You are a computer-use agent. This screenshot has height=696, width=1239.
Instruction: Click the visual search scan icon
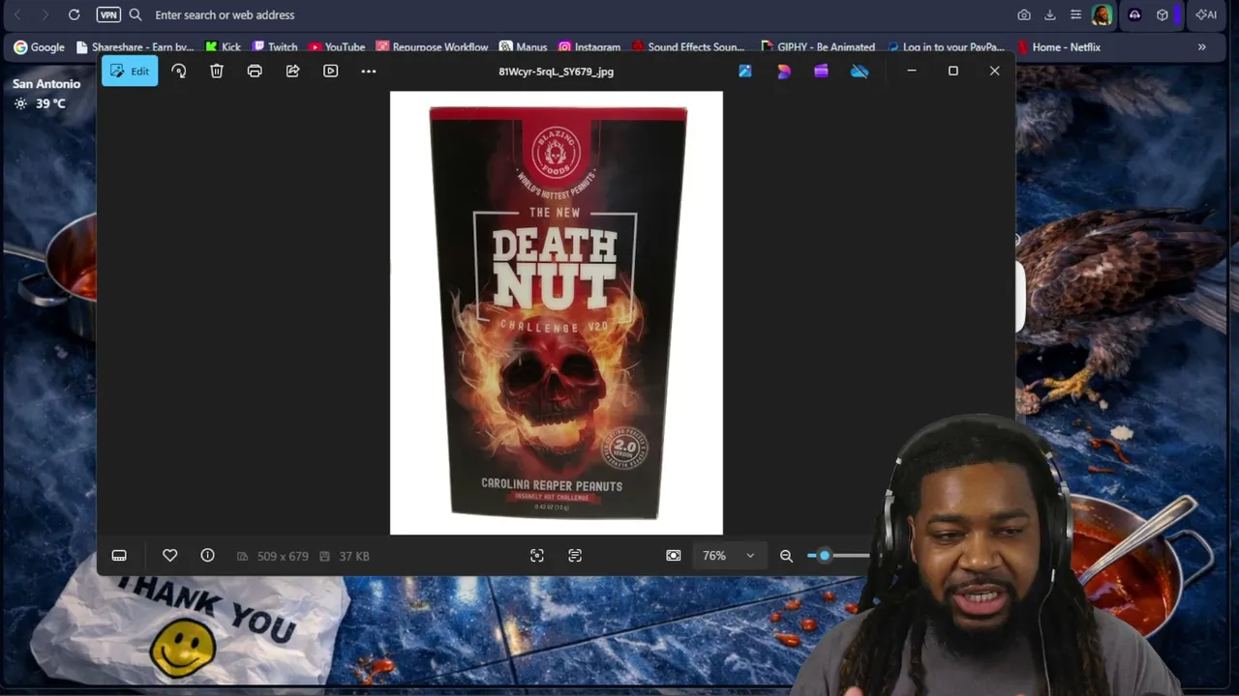coord(537,556)
